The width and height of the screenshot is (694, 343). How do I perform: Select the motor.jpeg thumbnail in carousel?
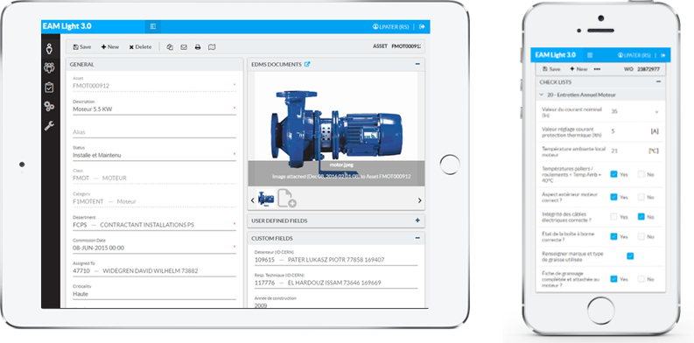pyautogui.click(x=266, y=199)
